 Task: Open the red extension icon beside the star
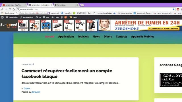coord(178,9)
